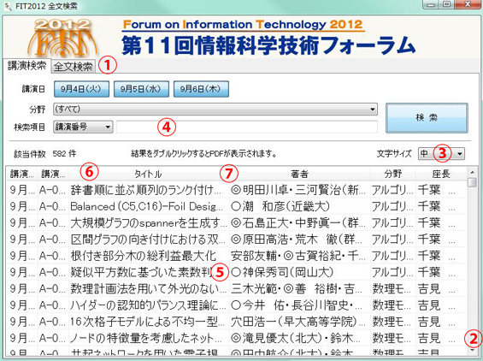
Task: Select row 区間グラフの向き付けにおける双
Action: point(237,240)
